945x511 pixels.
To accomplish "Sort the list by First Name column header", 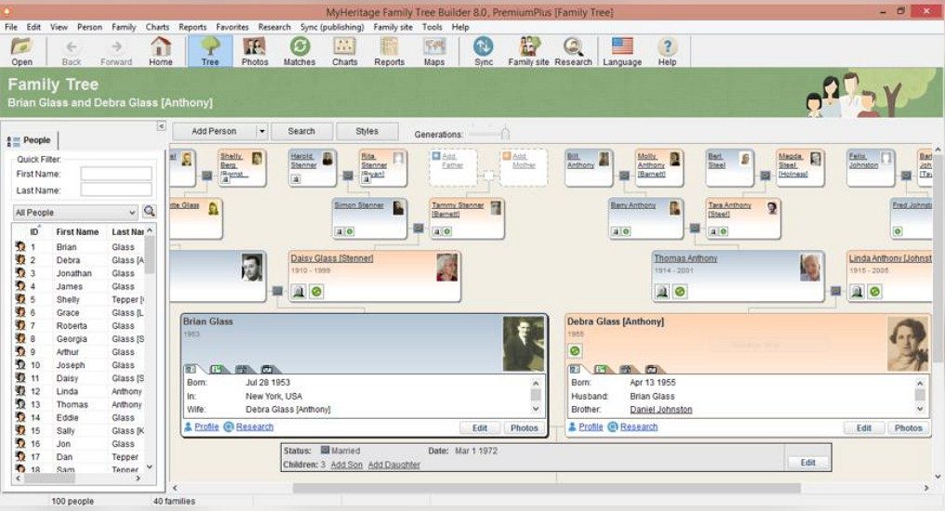I will click(x=77, y=231).
